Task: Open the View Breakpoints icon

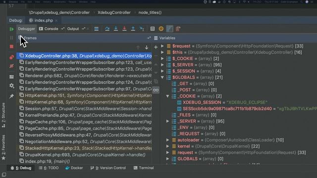Action: [x=11, y=57]
